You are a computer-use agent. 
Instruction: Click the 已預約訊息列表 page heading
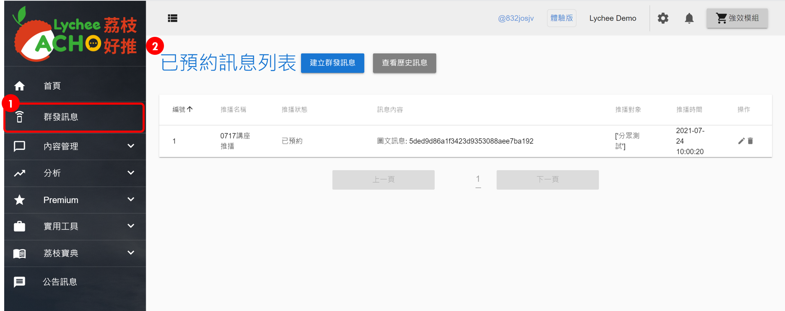(x=229, y=63)
